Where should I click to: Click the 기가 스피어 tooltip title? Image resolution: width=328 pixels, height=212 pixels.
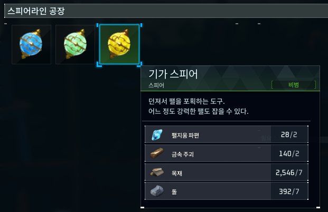pyautogui.click(x=173, y=74)
